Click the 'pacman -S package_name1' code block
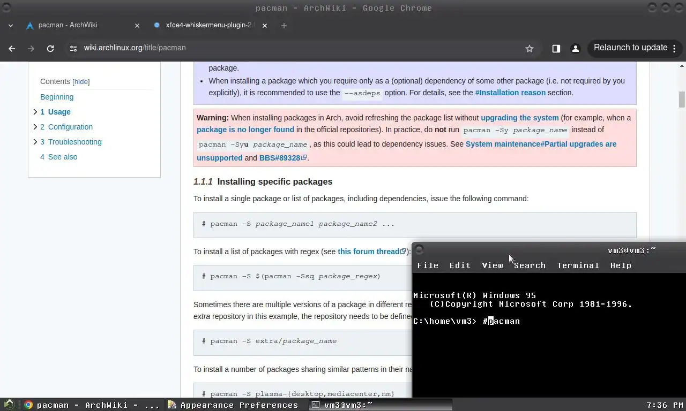The width and height of the screenshot is (686, 411). (x=415, y=224)
